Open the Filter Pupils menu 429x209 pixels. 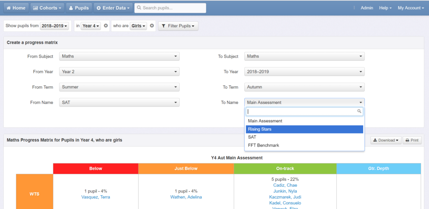click(178, 26)
